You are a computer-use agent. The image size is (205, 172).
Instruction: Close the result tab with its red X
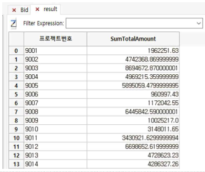(37, 9)
